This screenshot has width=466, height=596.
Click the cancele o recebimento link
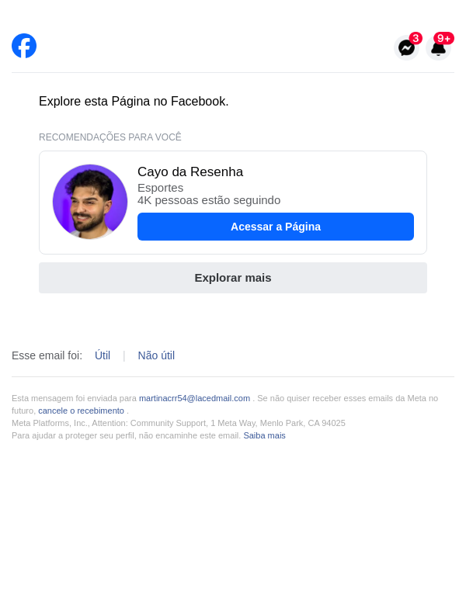(x=81, y=411)
